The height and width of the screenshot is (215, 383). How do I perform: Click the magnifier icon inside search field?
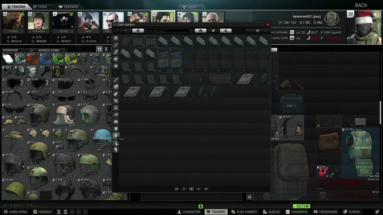pyautogui.click(x=191, y=31)
